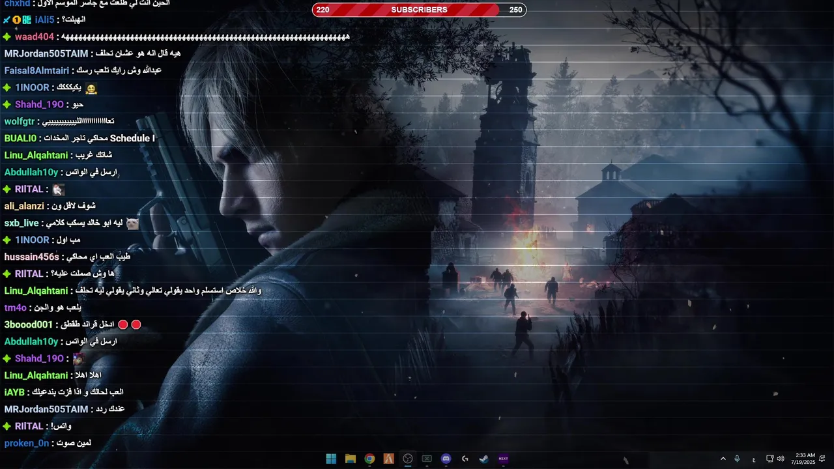Show hidden system tray icons
834x469 pixels.
[x=723, y=459]
